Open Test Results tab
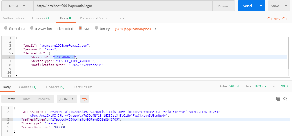Image resolution: width=292 pixels, height=136 pixels. click(83, 87)
